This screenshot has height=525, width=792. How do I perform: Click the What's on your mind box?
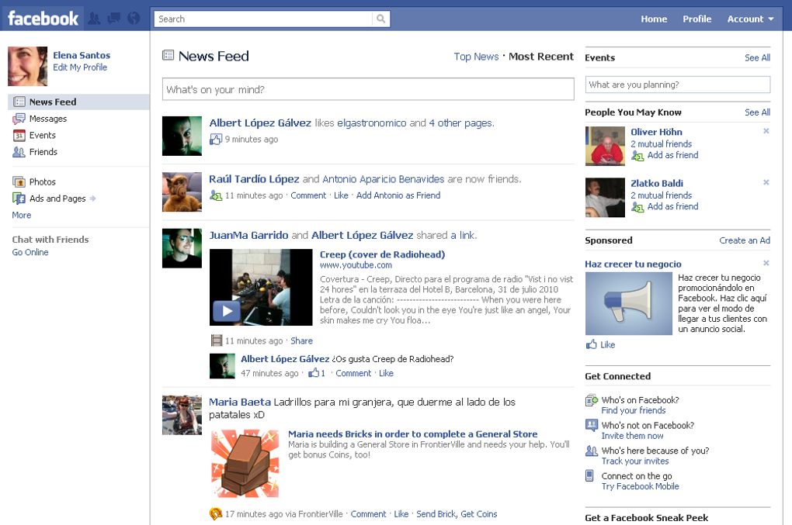tap(368, 89)
